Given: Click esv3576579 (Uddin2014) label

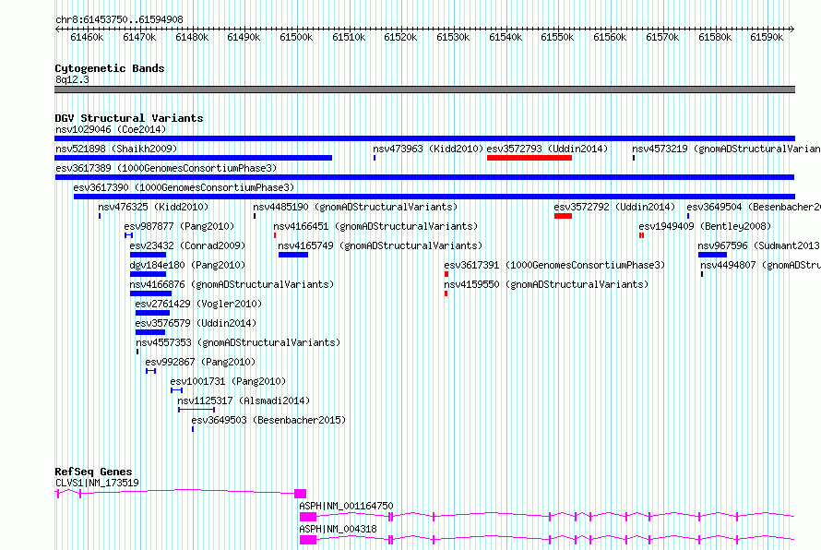Looking at the screenshot, I should coord(196,323).
